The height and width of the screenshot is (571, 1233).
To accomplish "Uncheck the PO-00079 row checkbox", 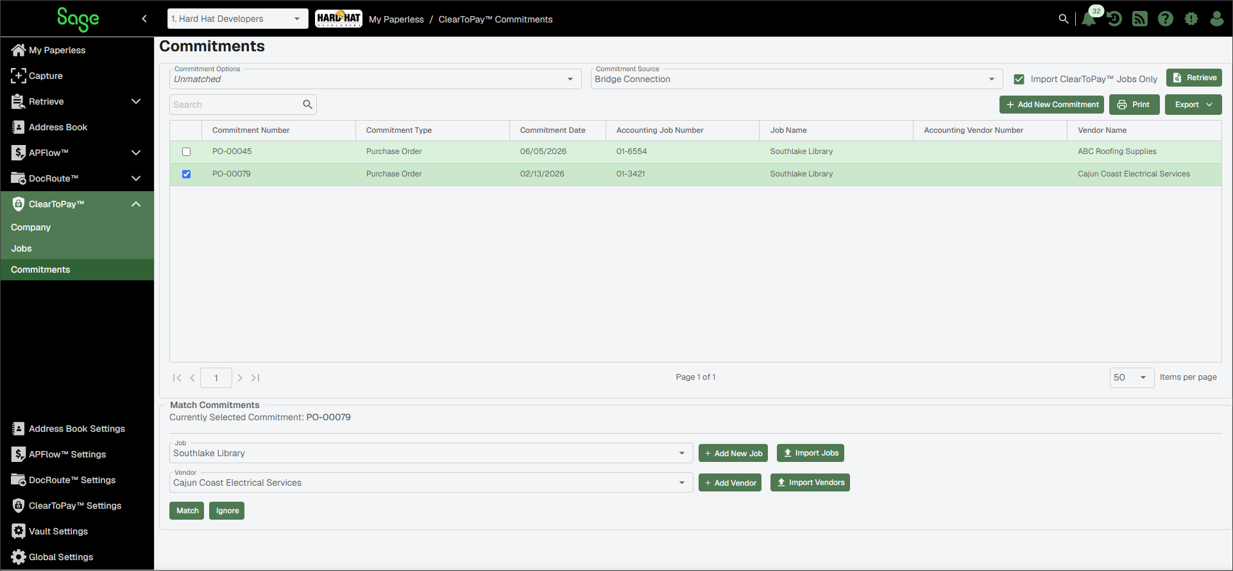I will point(186,174).
